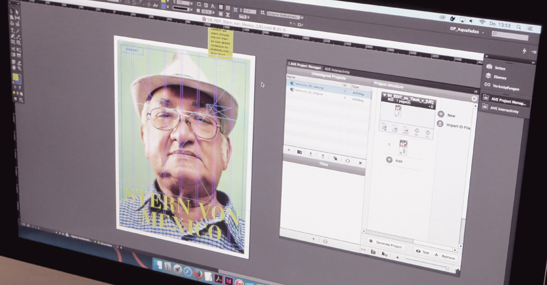
Task: Open InDesign from the Dock
Action: pyautogui.click(x=229, y=281)
